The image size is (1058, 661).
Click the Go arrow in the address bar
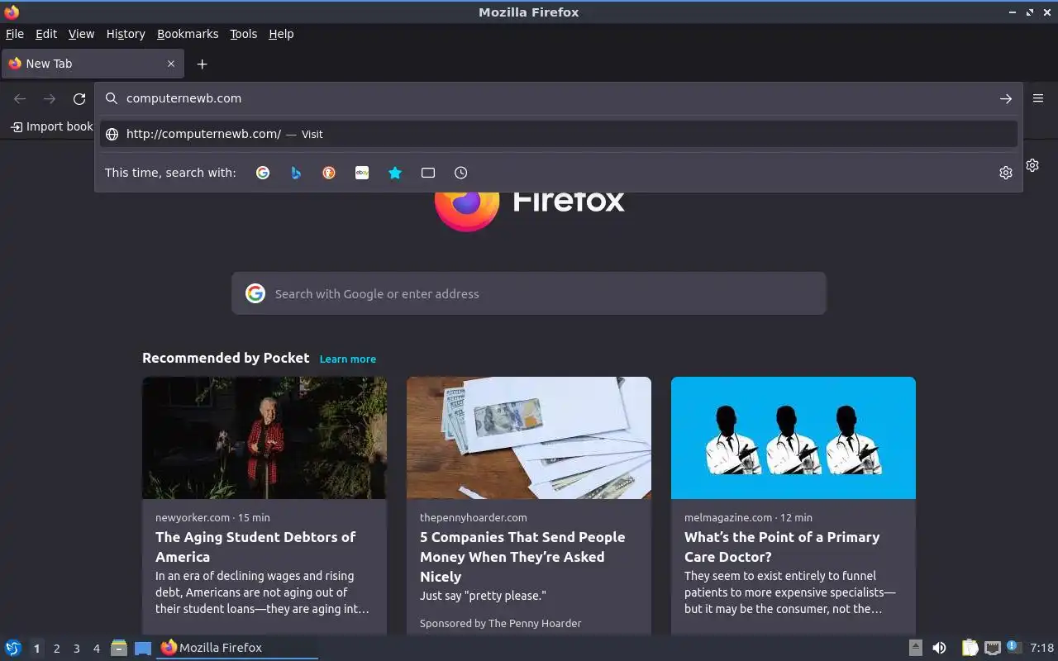coord(1006,98)
